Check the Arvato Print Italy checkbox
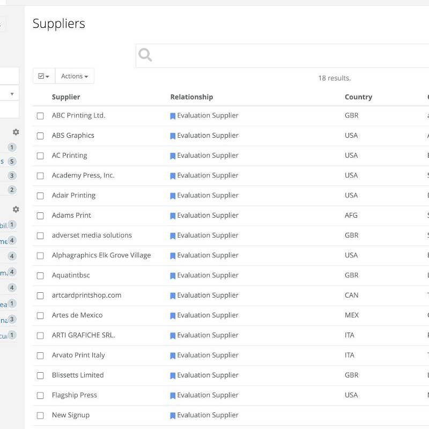This screenshot has height=429, width=429. [40, 356]
